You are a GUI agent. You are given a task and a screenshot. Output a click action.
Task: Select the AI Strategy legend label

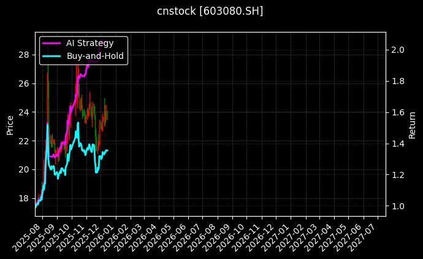coord(90,43)
